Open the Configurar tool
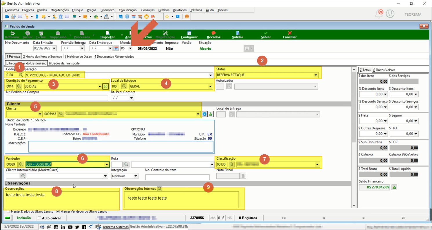Viewport: 432px width, 230px height. click(189, 35)
